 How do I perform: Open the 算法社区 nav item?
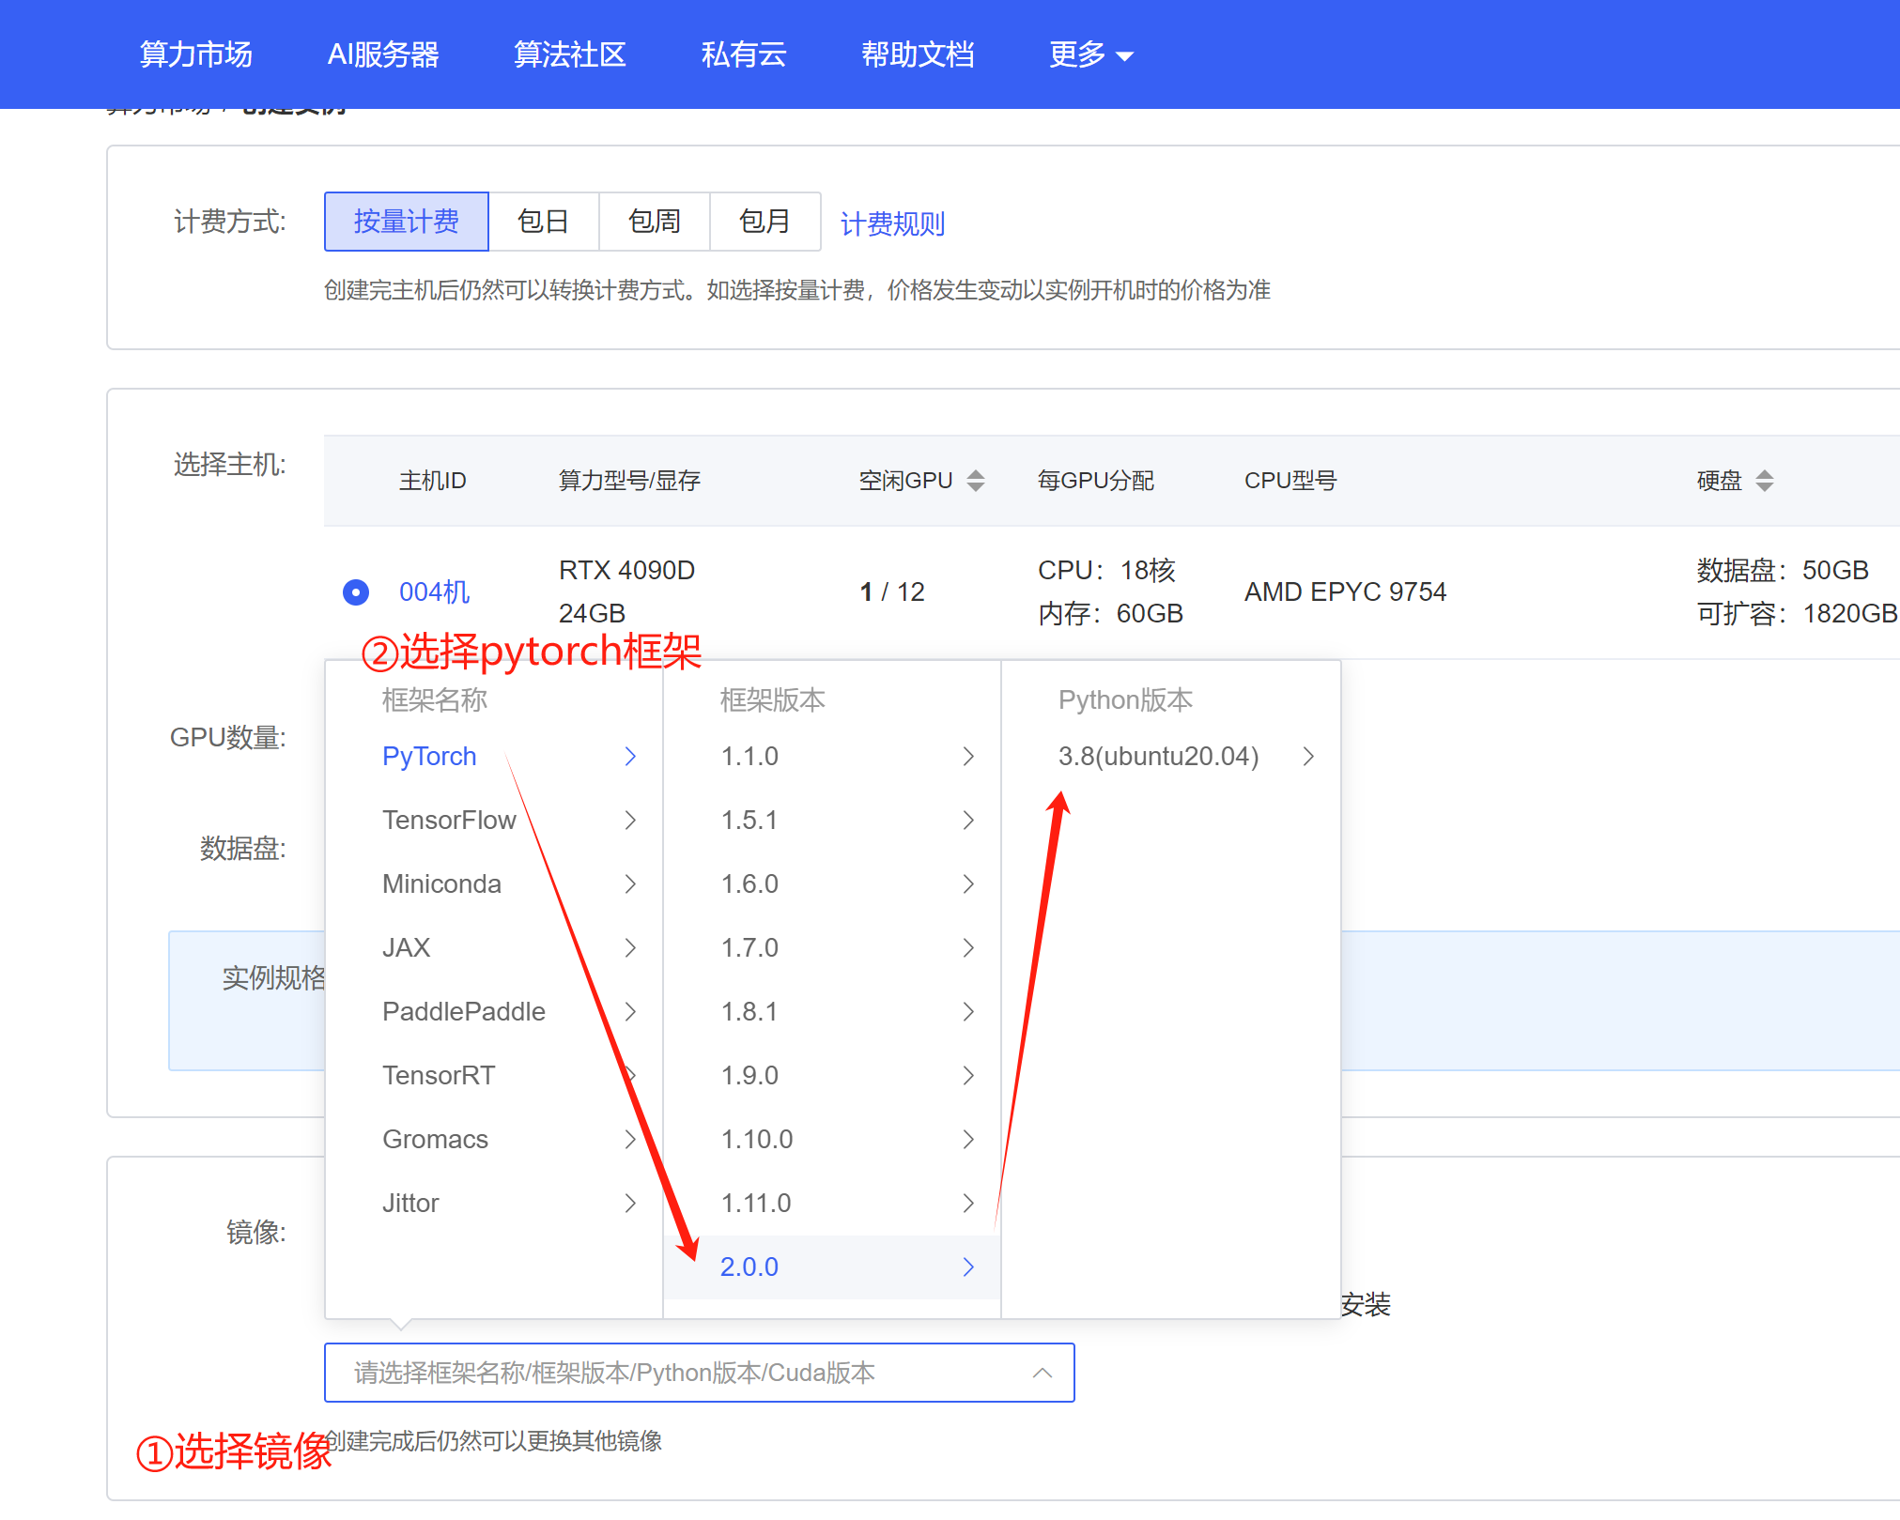click(x=570, y=54)
